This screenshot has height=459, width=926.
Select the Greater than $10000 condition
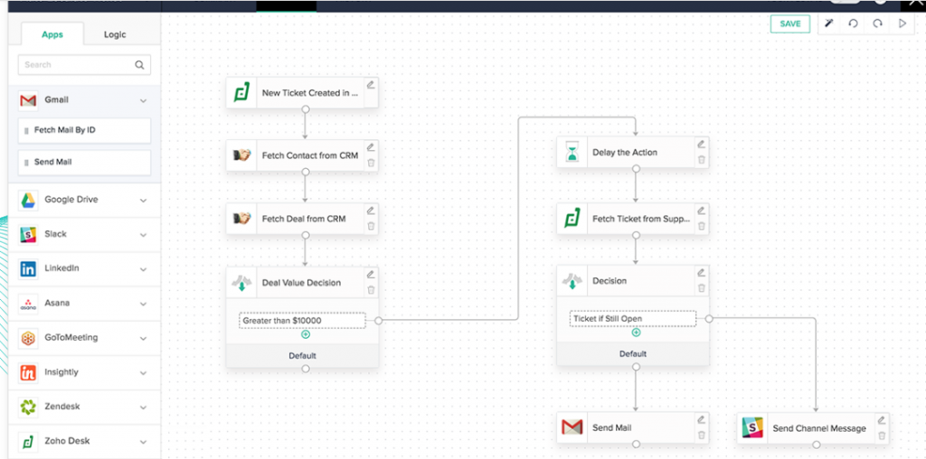point(302,321)
